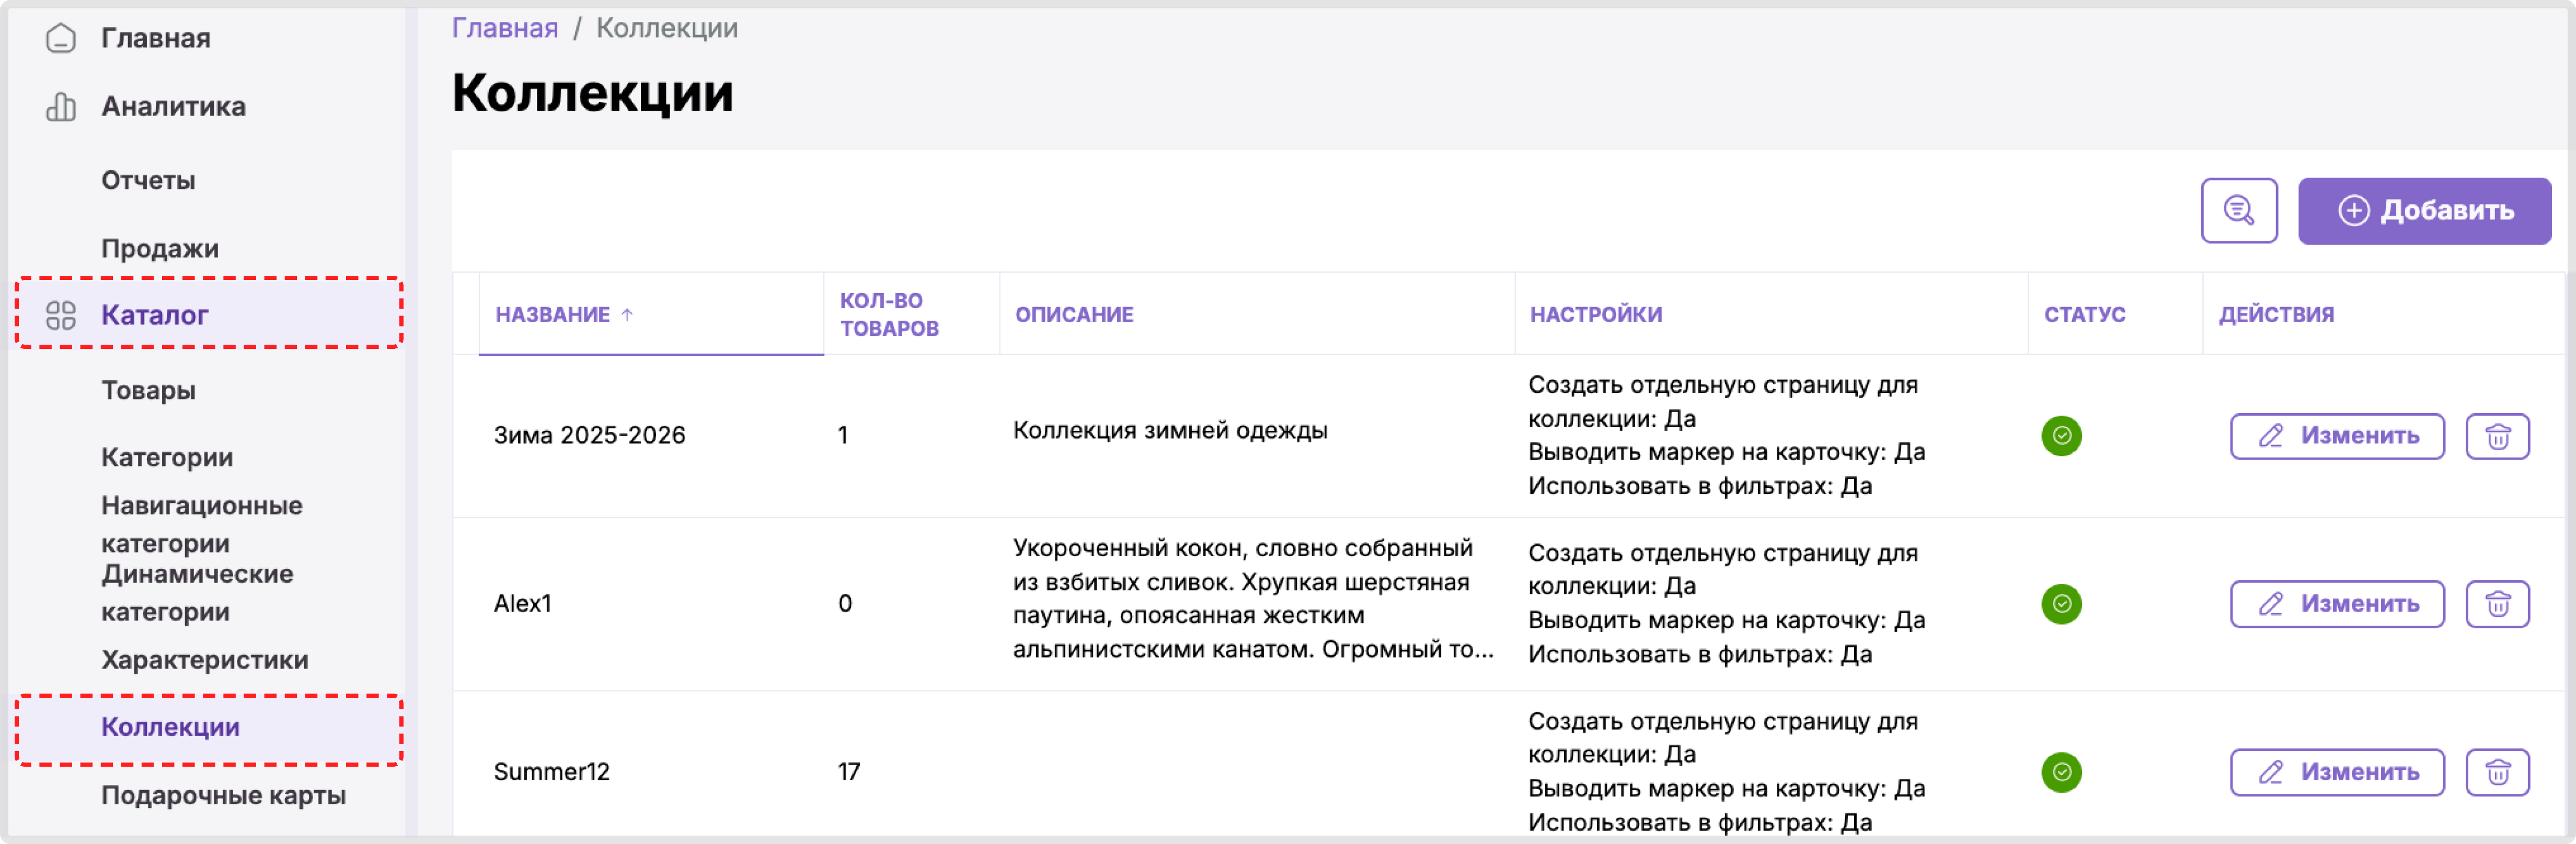The width and height of the screenshot is (2576, 844).
Task: Click the Alex1 description starting Укороченный кокон
Action: 1253,599
